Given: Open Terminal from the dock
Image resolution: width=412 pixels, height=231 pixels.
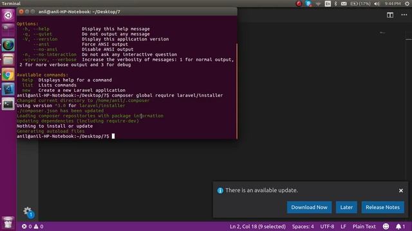Looking at the screenshot, I should (8, 104).
